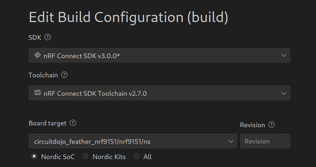Open the nRF Connect SDK Toolchain v2.7.0 selector
316x167 pixels.
point(159,93)
